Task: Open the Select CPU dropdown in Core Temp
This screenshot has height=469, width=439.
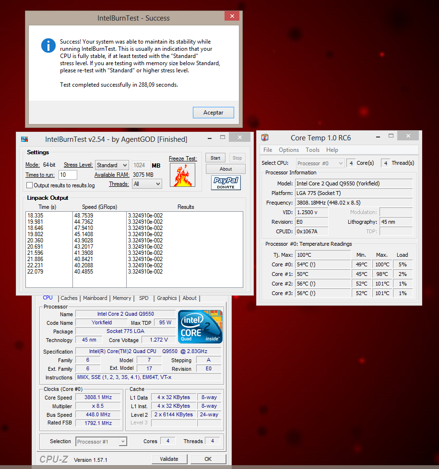Action: pos(320,163)
